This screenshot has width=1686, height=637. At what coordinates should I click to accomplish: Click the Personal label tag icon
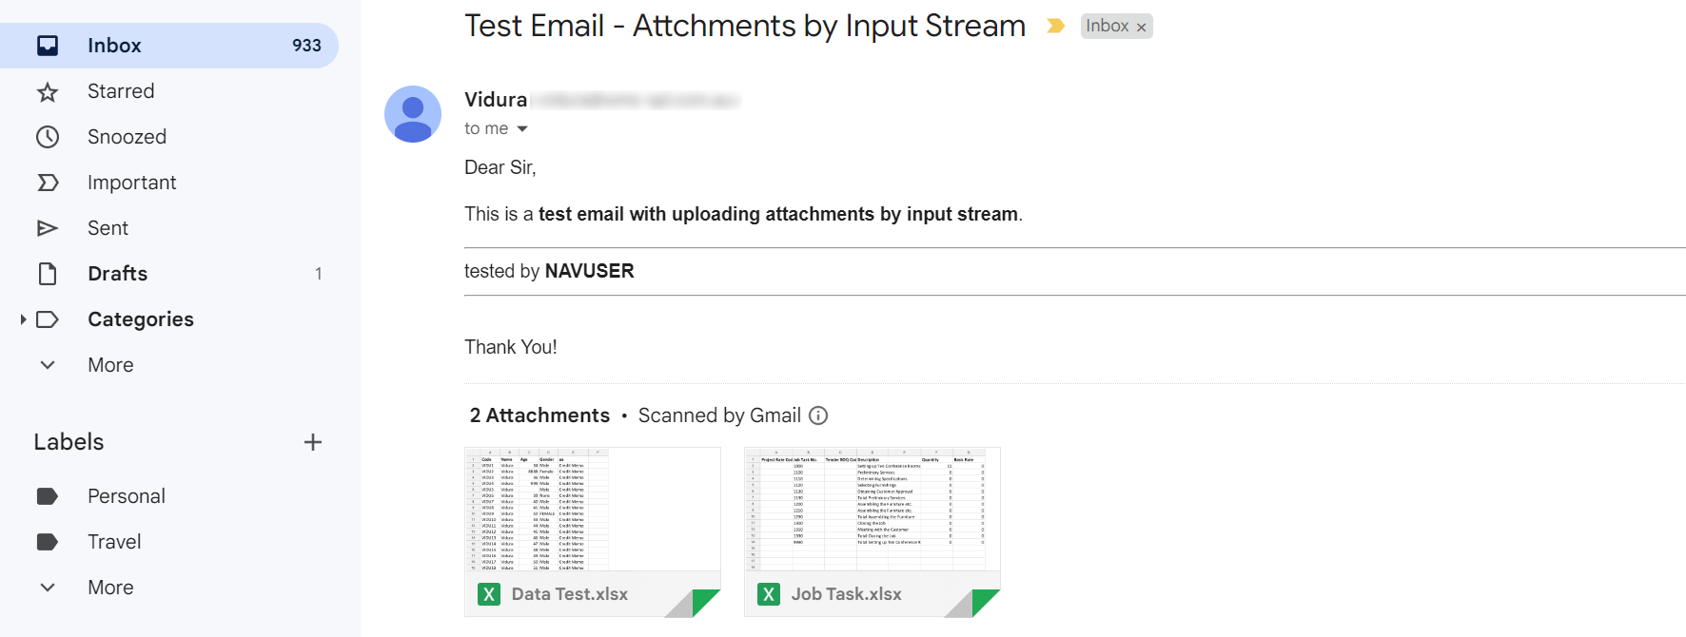(x=47, y=495)
